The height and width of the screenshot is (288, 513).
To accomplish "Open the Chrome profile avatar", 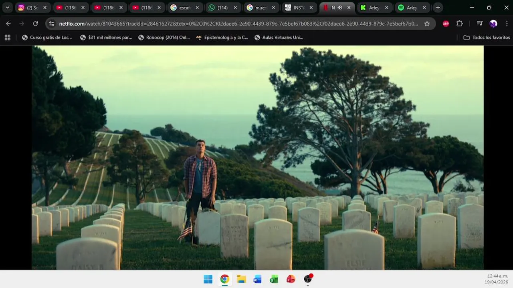I will tap(493, 24).
